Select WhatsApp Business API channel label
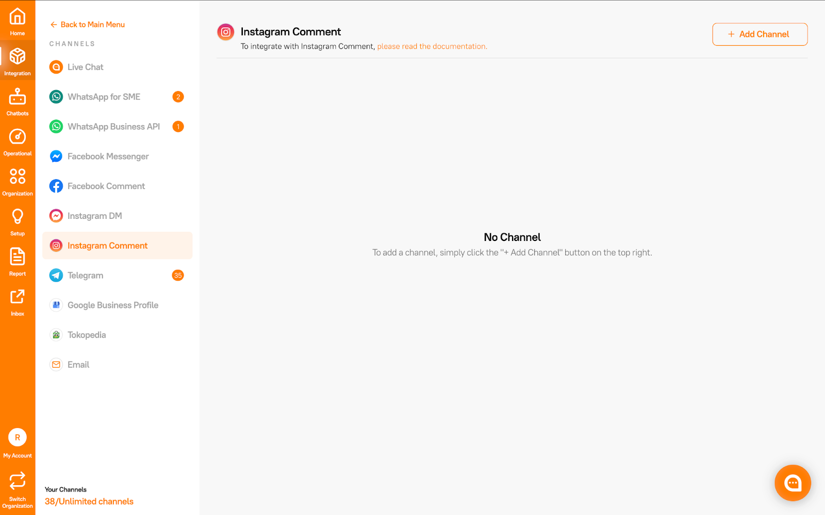Screen dimensions: 825x515 tap(114, 127)
